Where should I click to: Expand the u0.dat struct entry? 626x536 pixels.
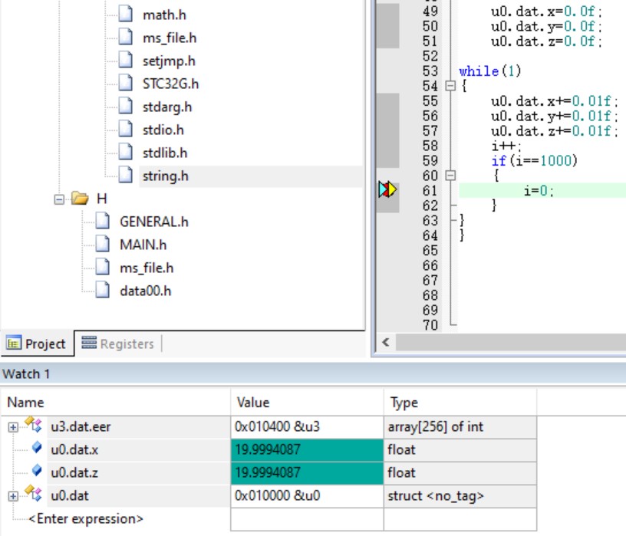[x=13, y=496]
